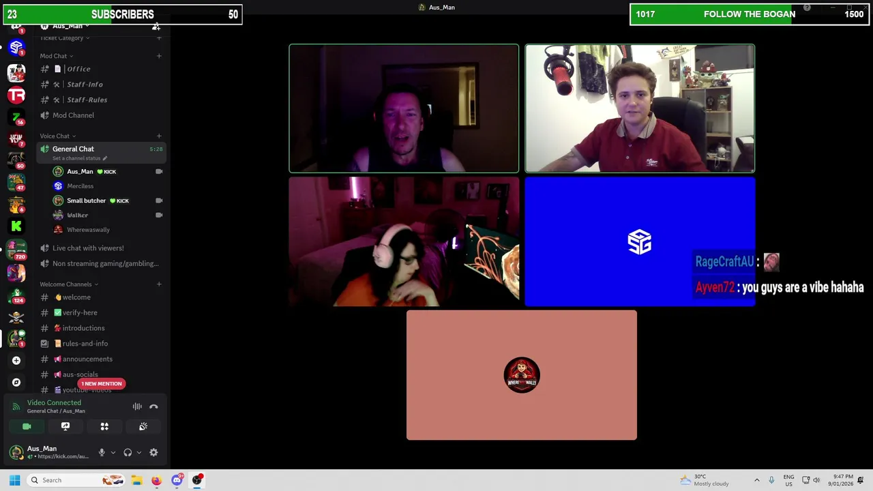This screenshot has height=491, width=873.
Task: Edit channel status pencil icon
Action: pos(104,158)
